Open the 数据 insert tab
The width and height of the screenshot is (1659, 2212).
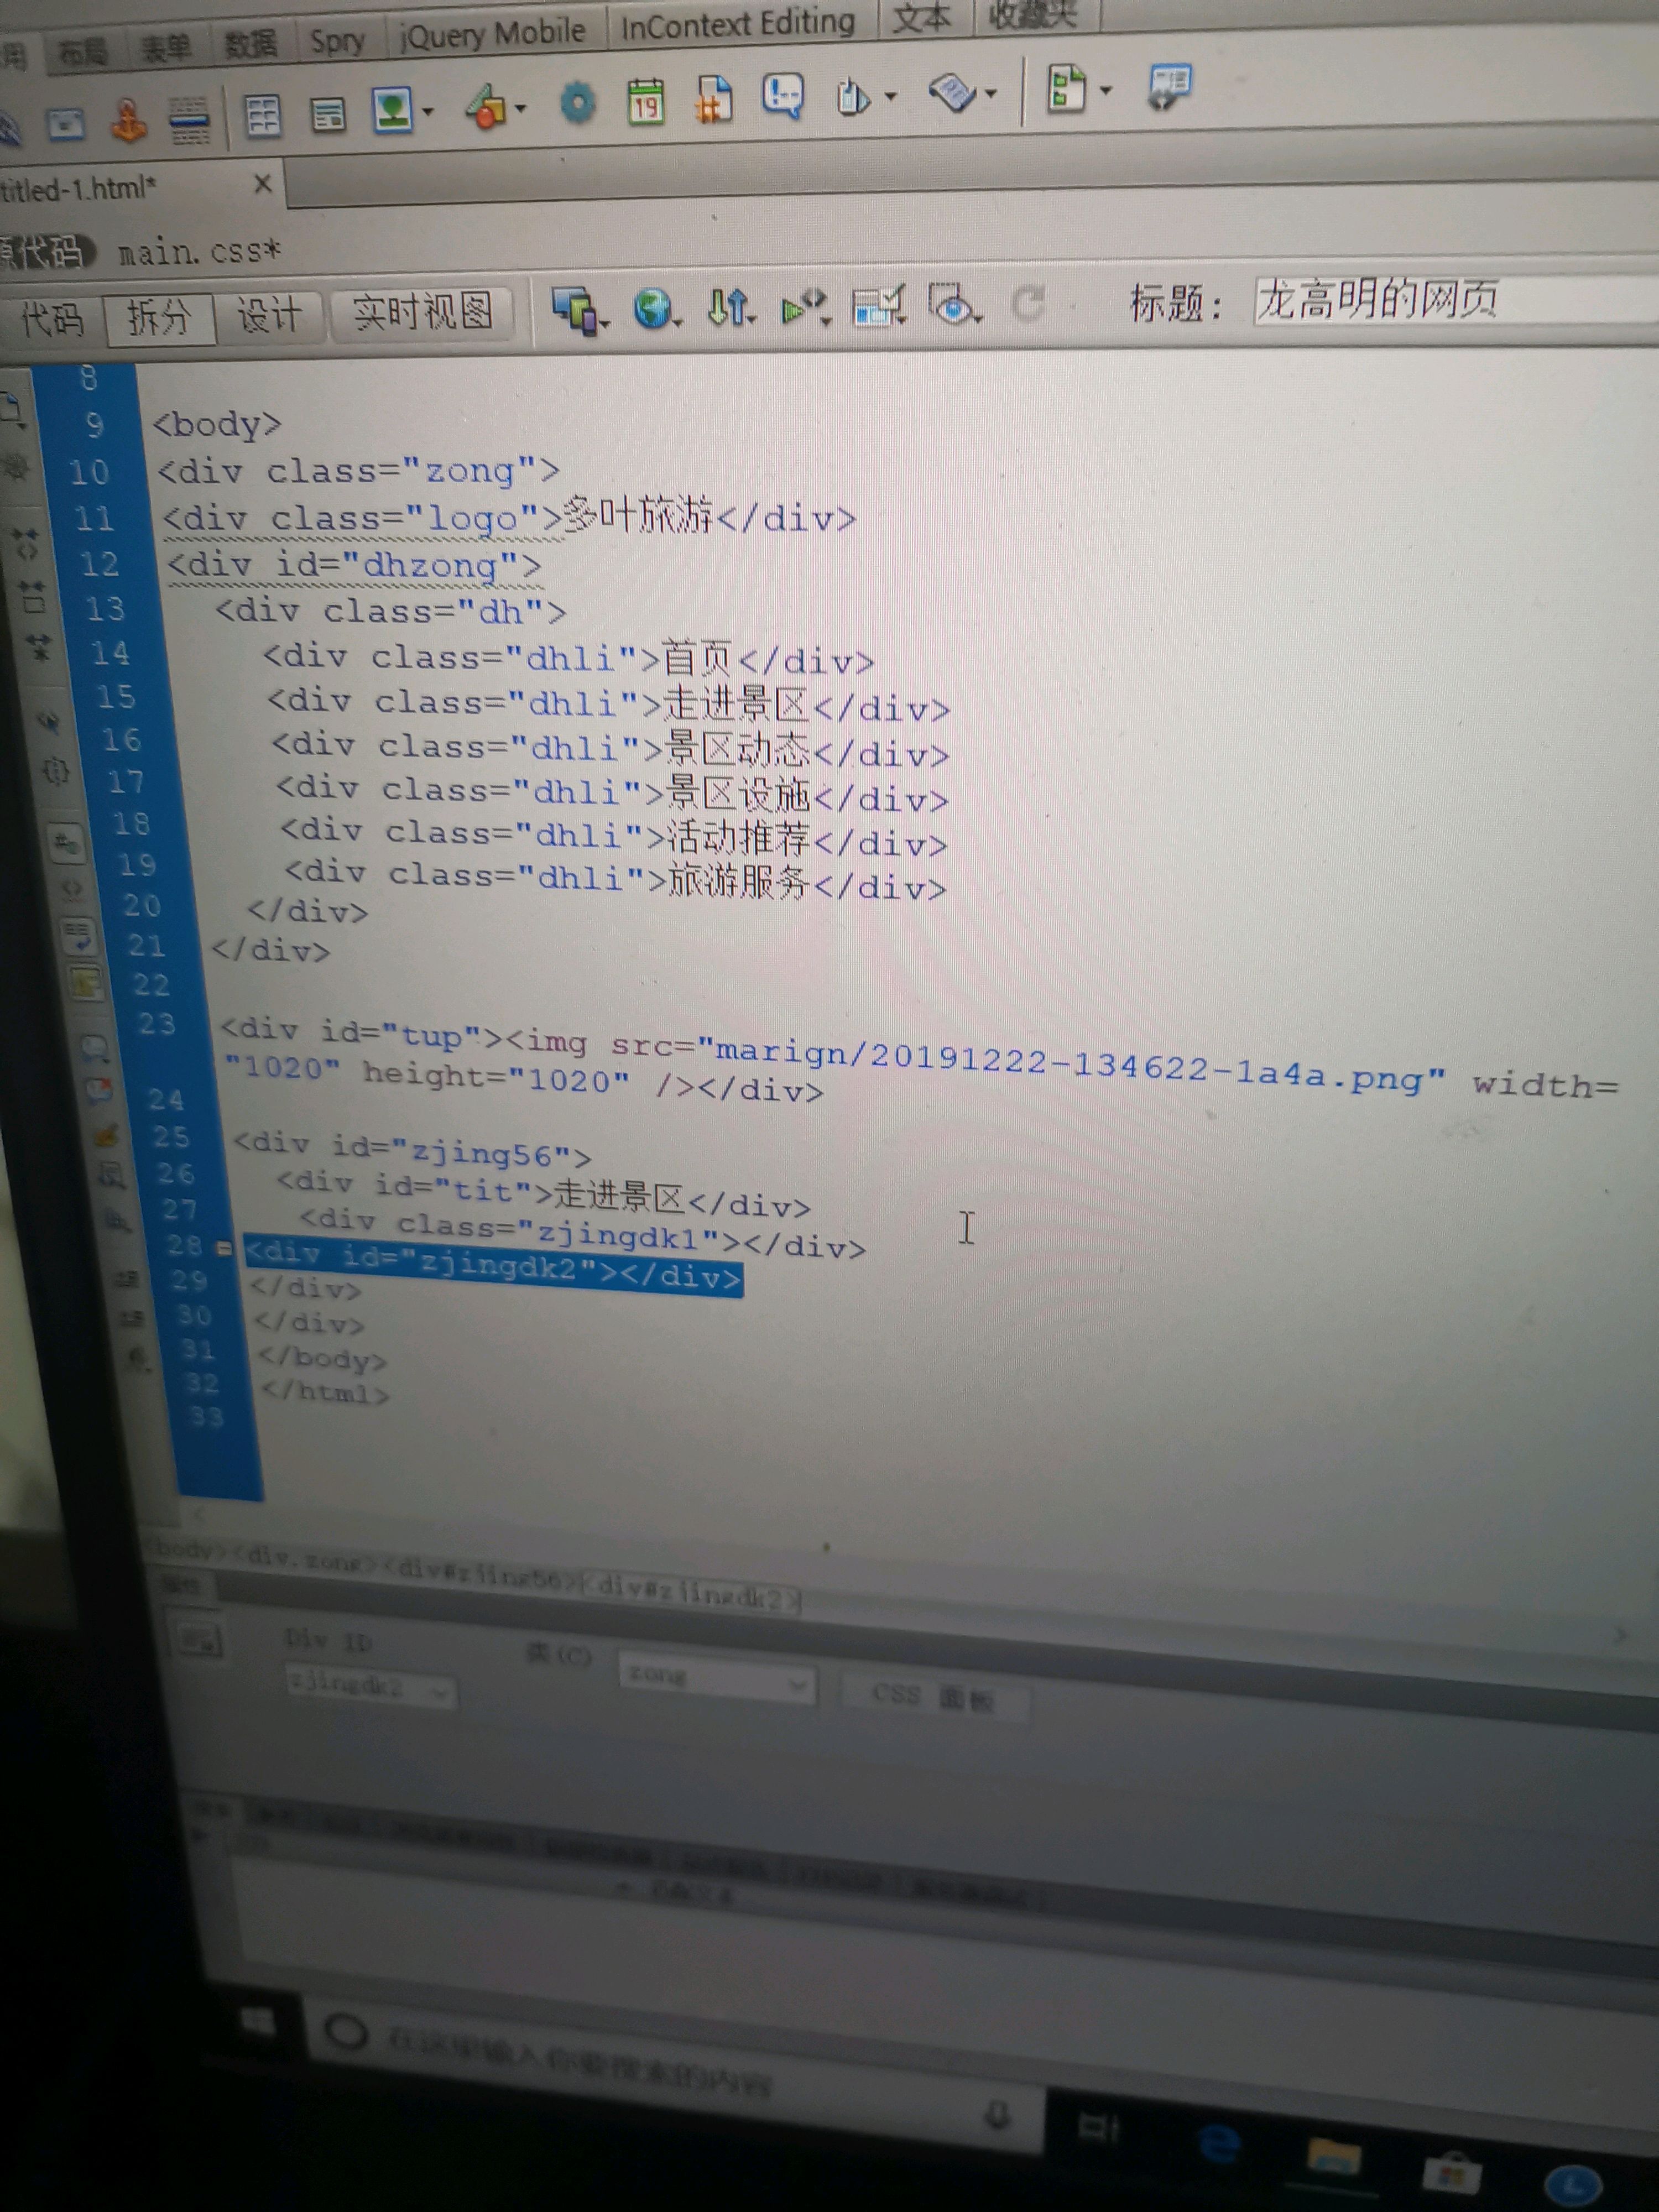click(250, 44)
